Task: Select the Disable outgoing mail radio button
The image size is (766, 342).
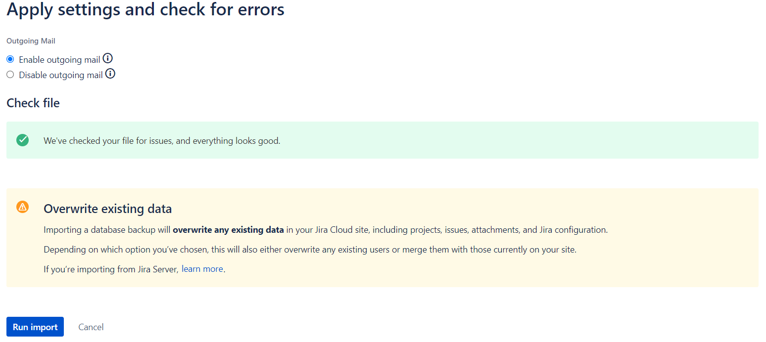Action: (10, 74)
